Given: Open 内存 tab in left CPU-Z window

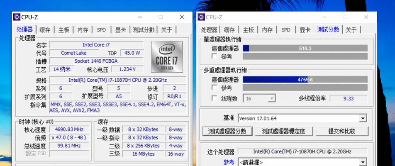Looking at the screenshot, I should pos(83,30).
